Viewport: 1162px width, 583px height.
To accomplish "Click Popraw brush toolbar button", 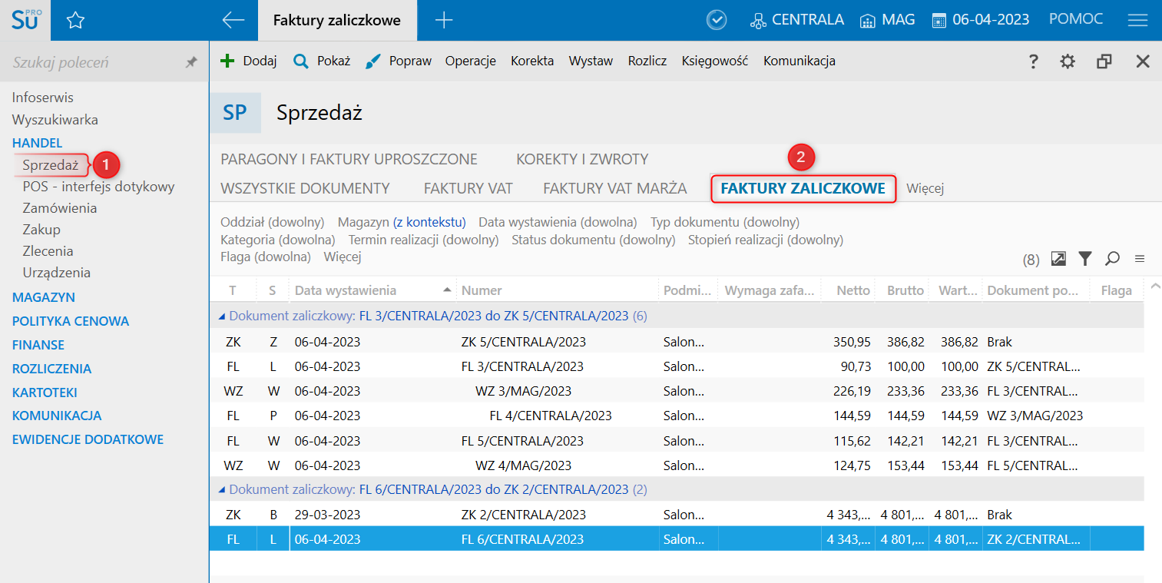I will click(398, 61).
